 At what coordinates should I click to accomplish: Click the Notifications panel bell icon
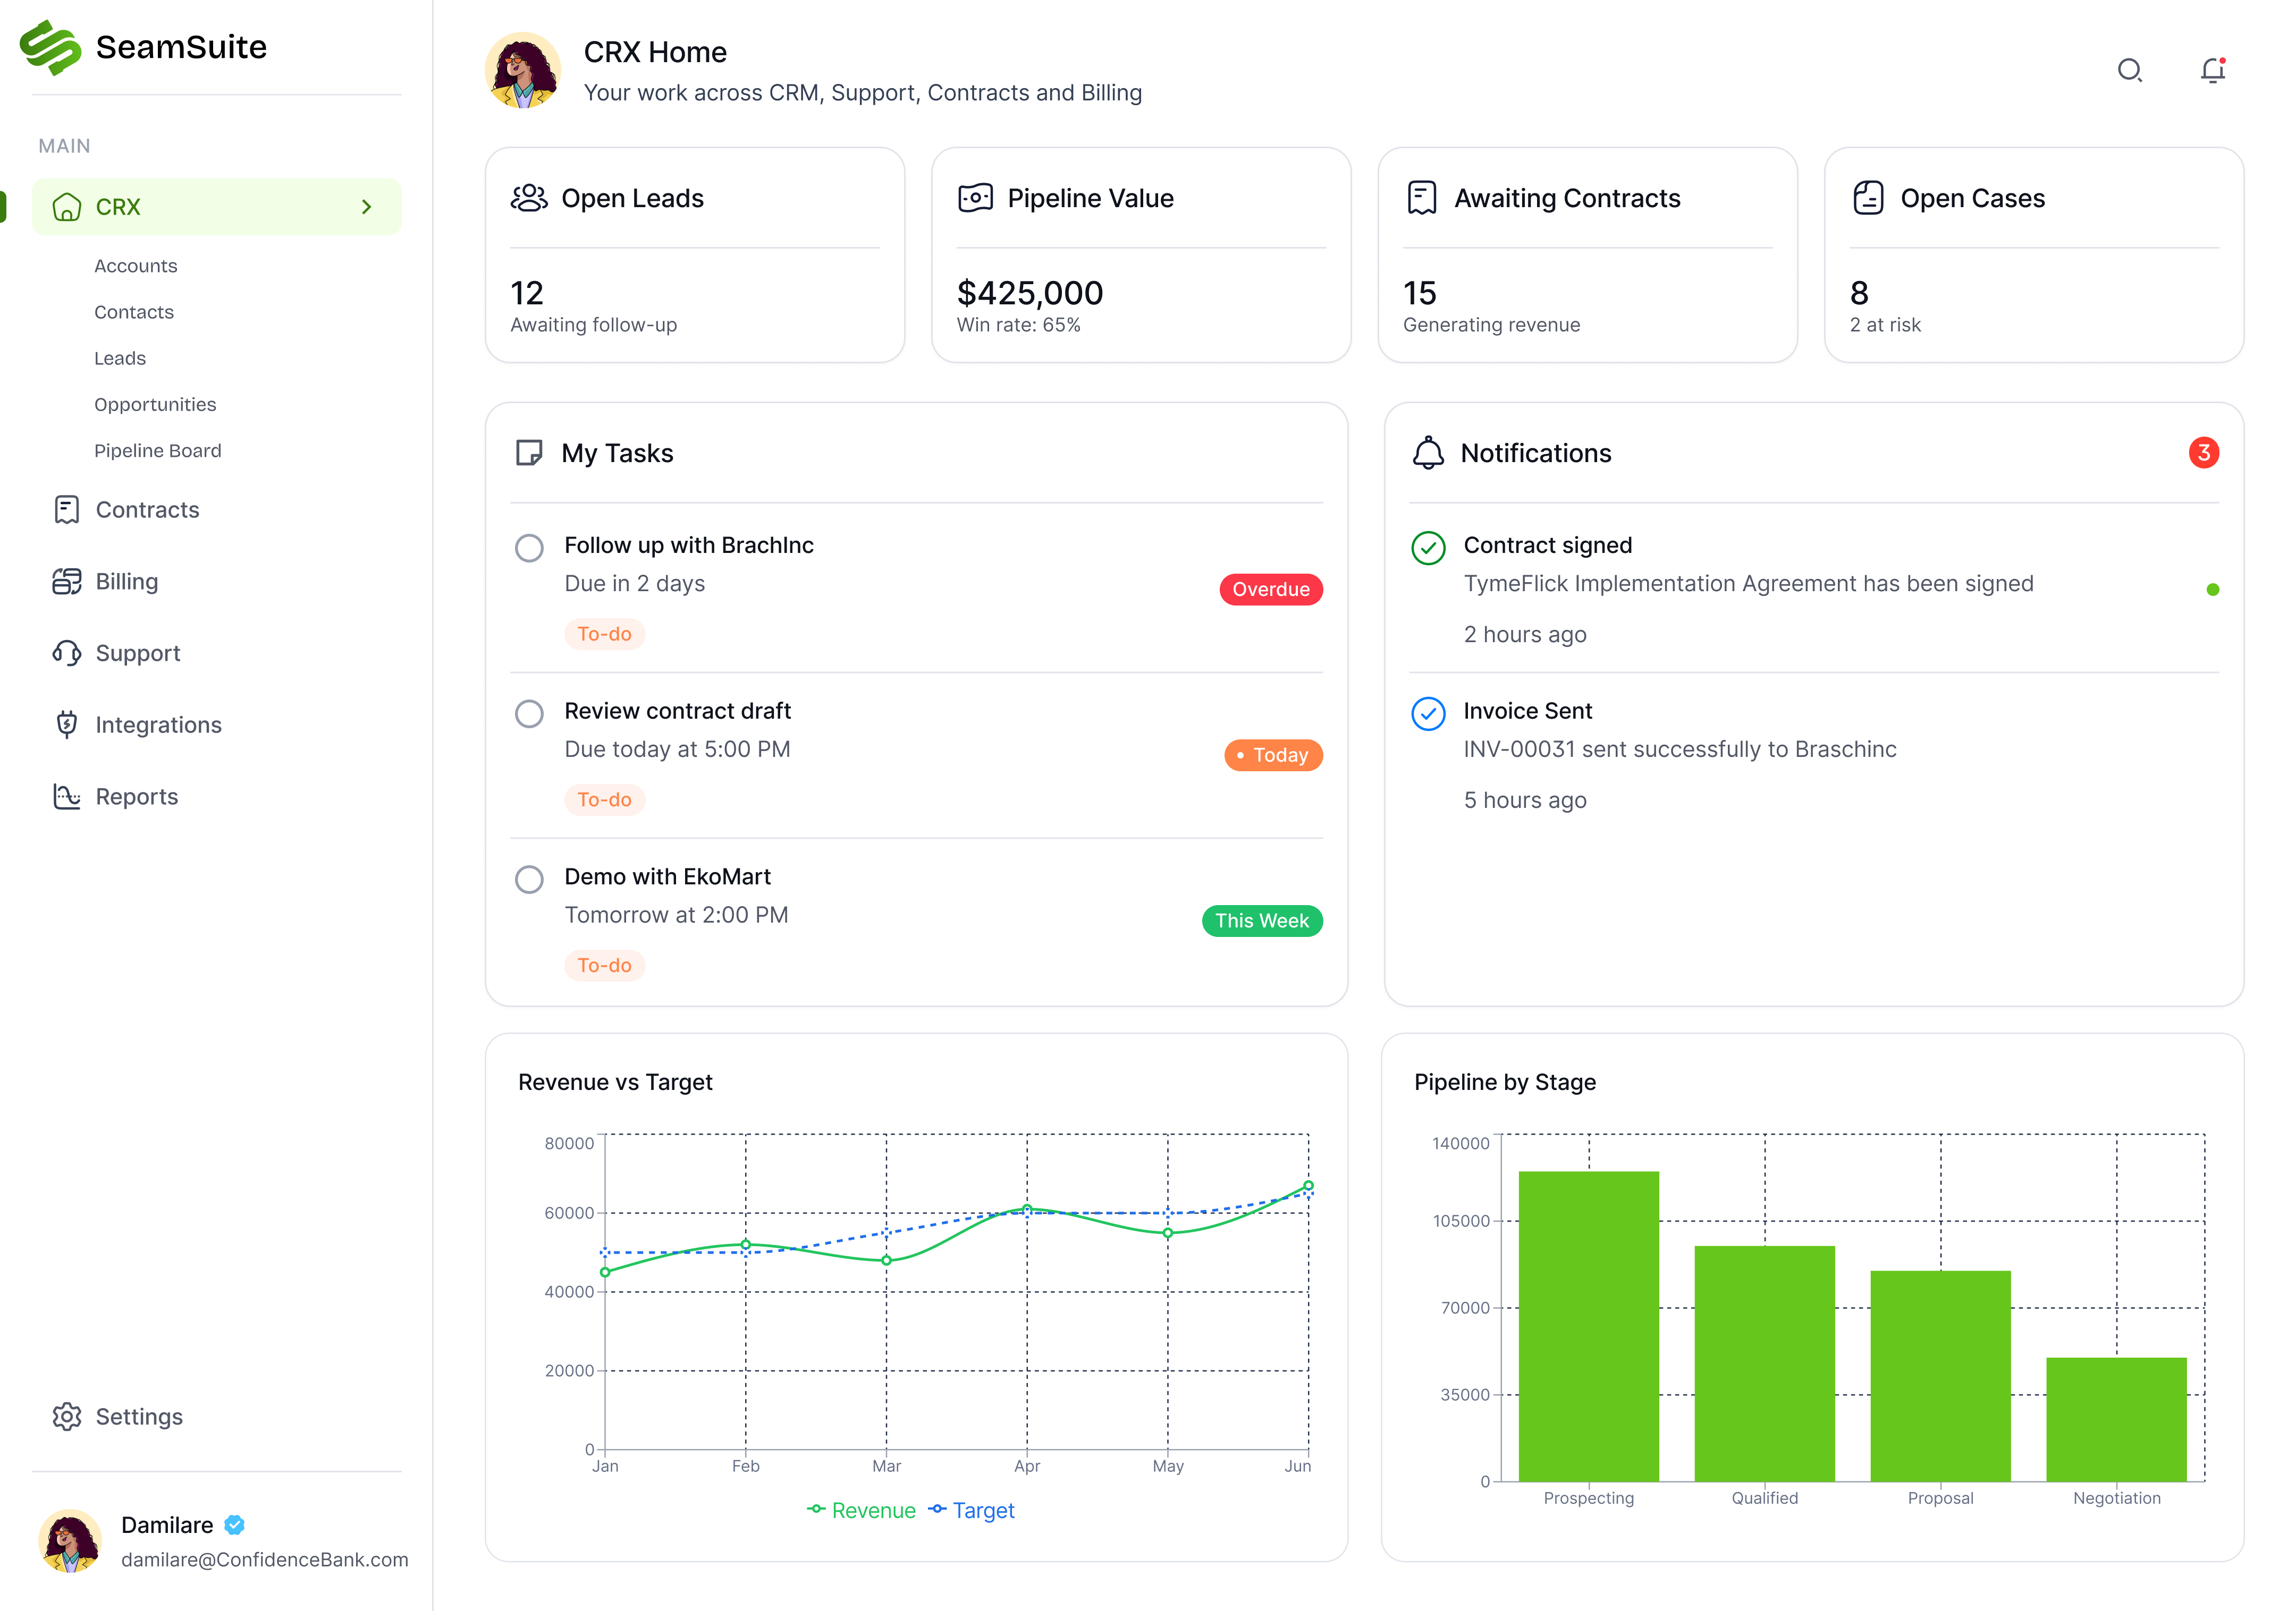point(1428,453)
